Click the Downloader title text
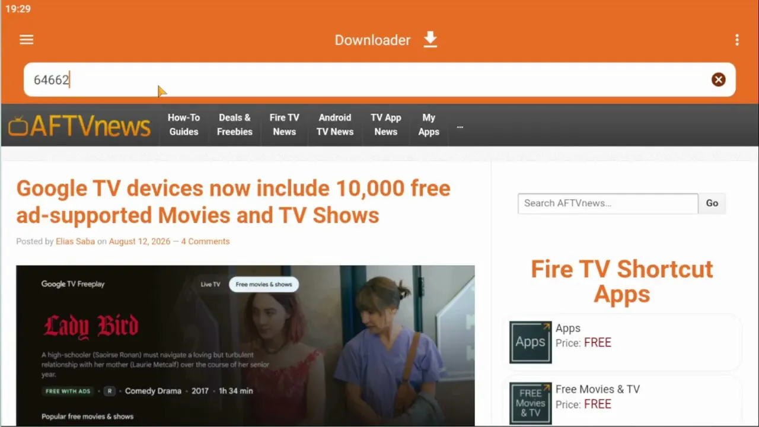This screenshot has height=427, width=759. 372,40
